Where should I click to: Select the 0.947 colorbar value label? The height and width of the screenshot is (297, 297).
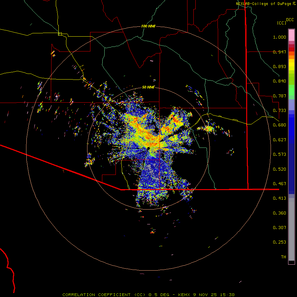point(280,52)
